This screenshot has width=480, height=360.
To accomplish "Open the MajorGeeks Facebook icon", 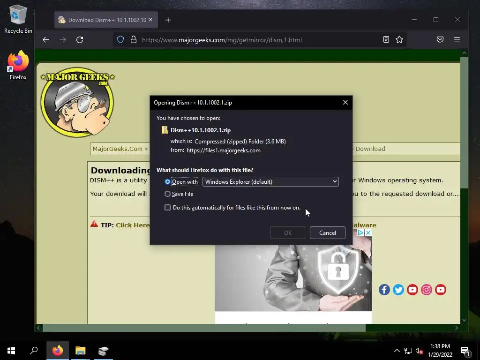I will coord(384,290).
